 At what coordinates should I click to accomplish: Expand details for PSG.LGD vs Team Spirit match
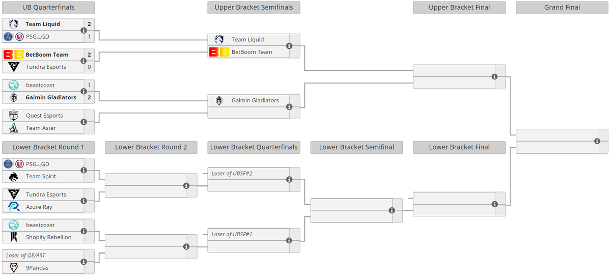(84, 171)
